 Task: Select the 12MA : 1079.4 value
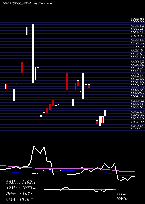coord(21,188)
